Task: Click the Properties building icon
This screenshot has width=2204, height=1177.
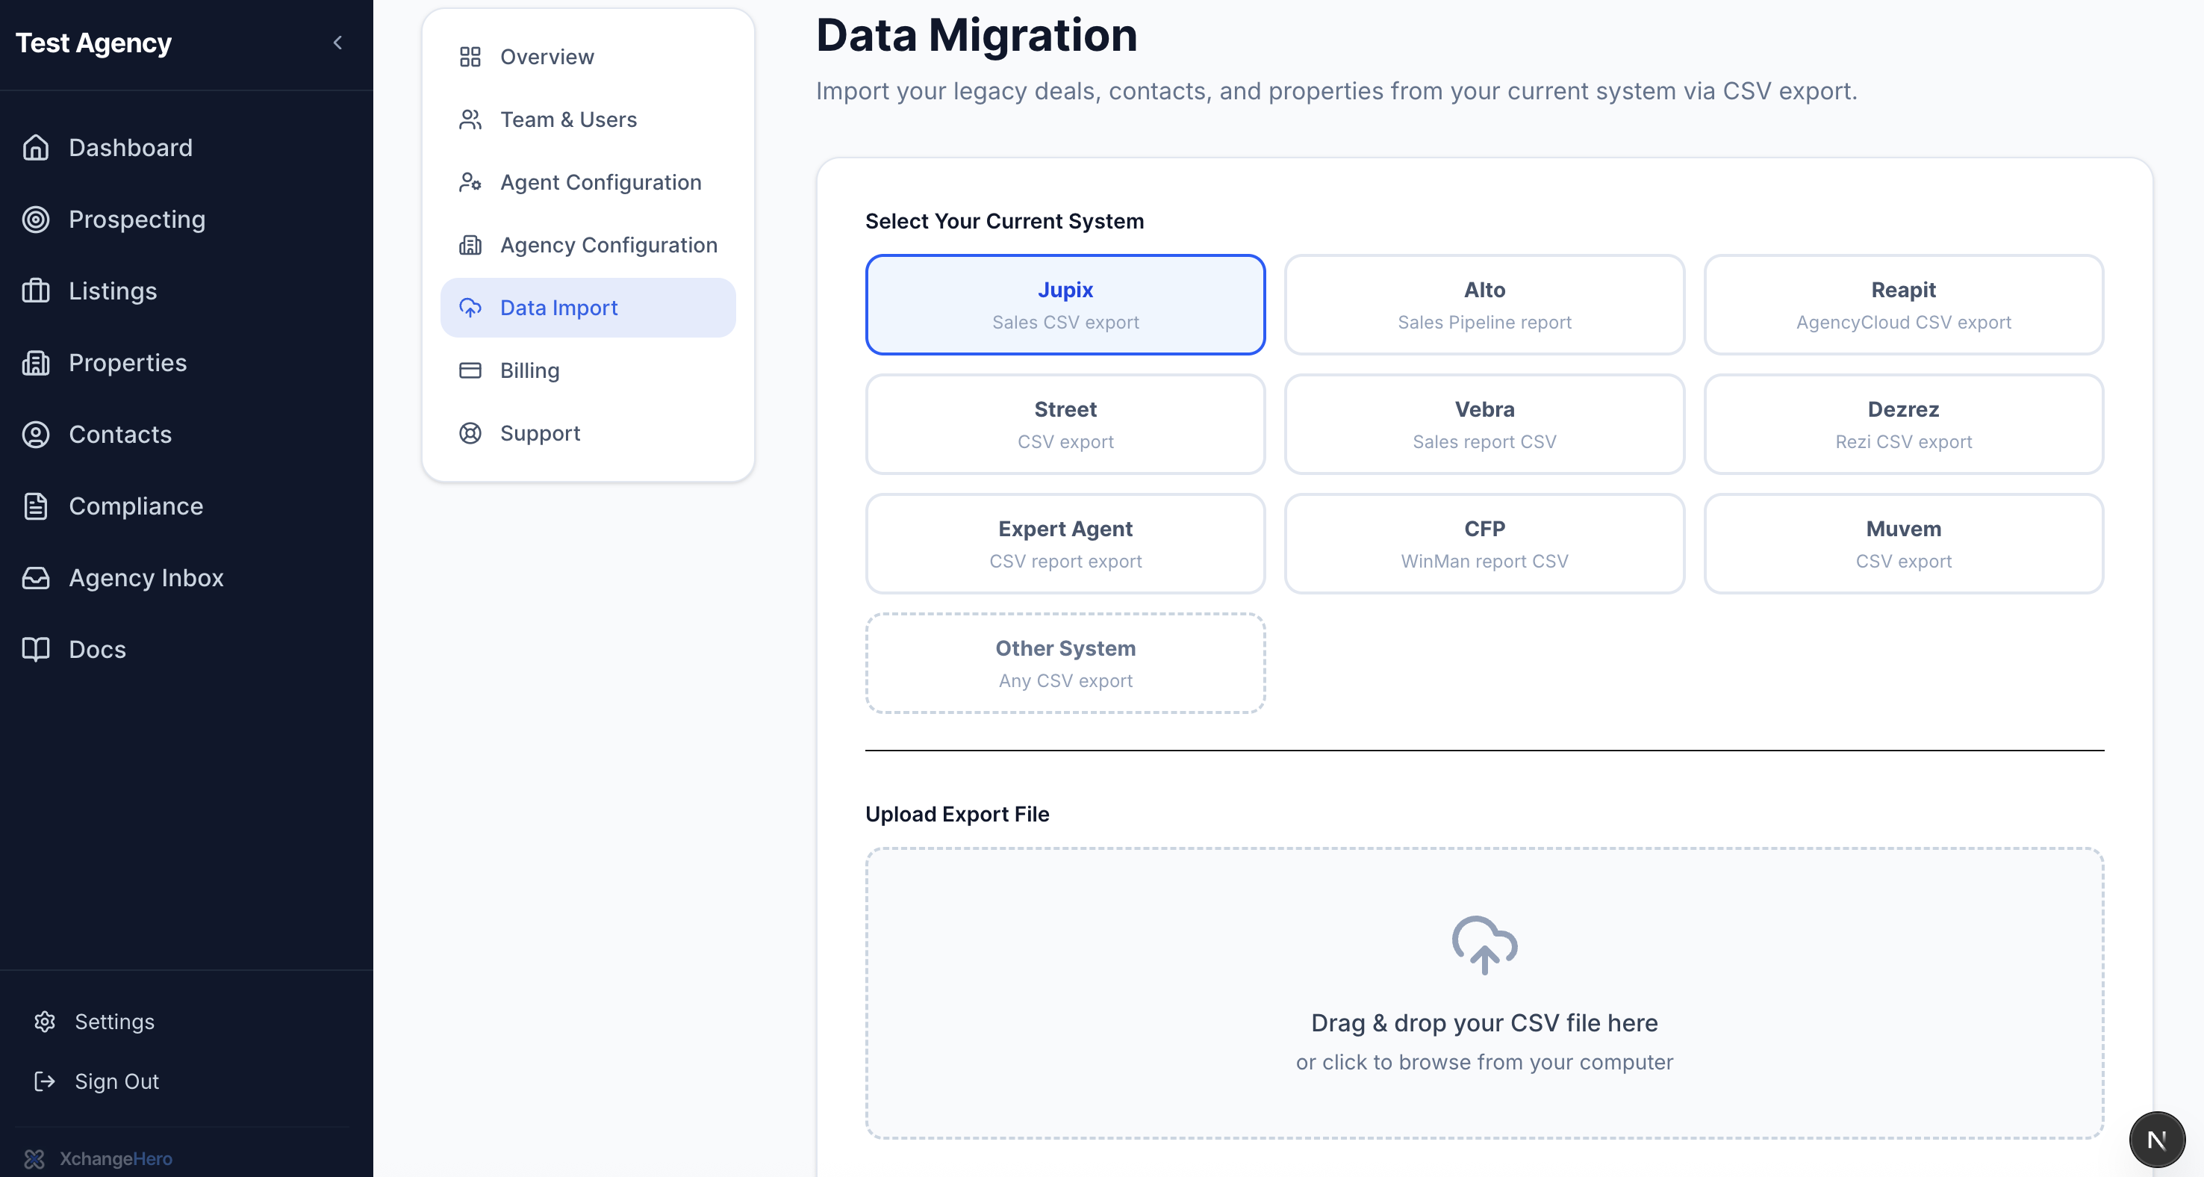Action: point(36,363)
